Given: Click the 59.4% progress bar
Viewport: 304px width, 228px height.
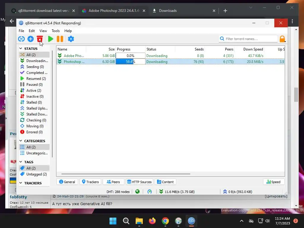Looking at the screenshot, I should pyautogui.click(x=131, y=62).
